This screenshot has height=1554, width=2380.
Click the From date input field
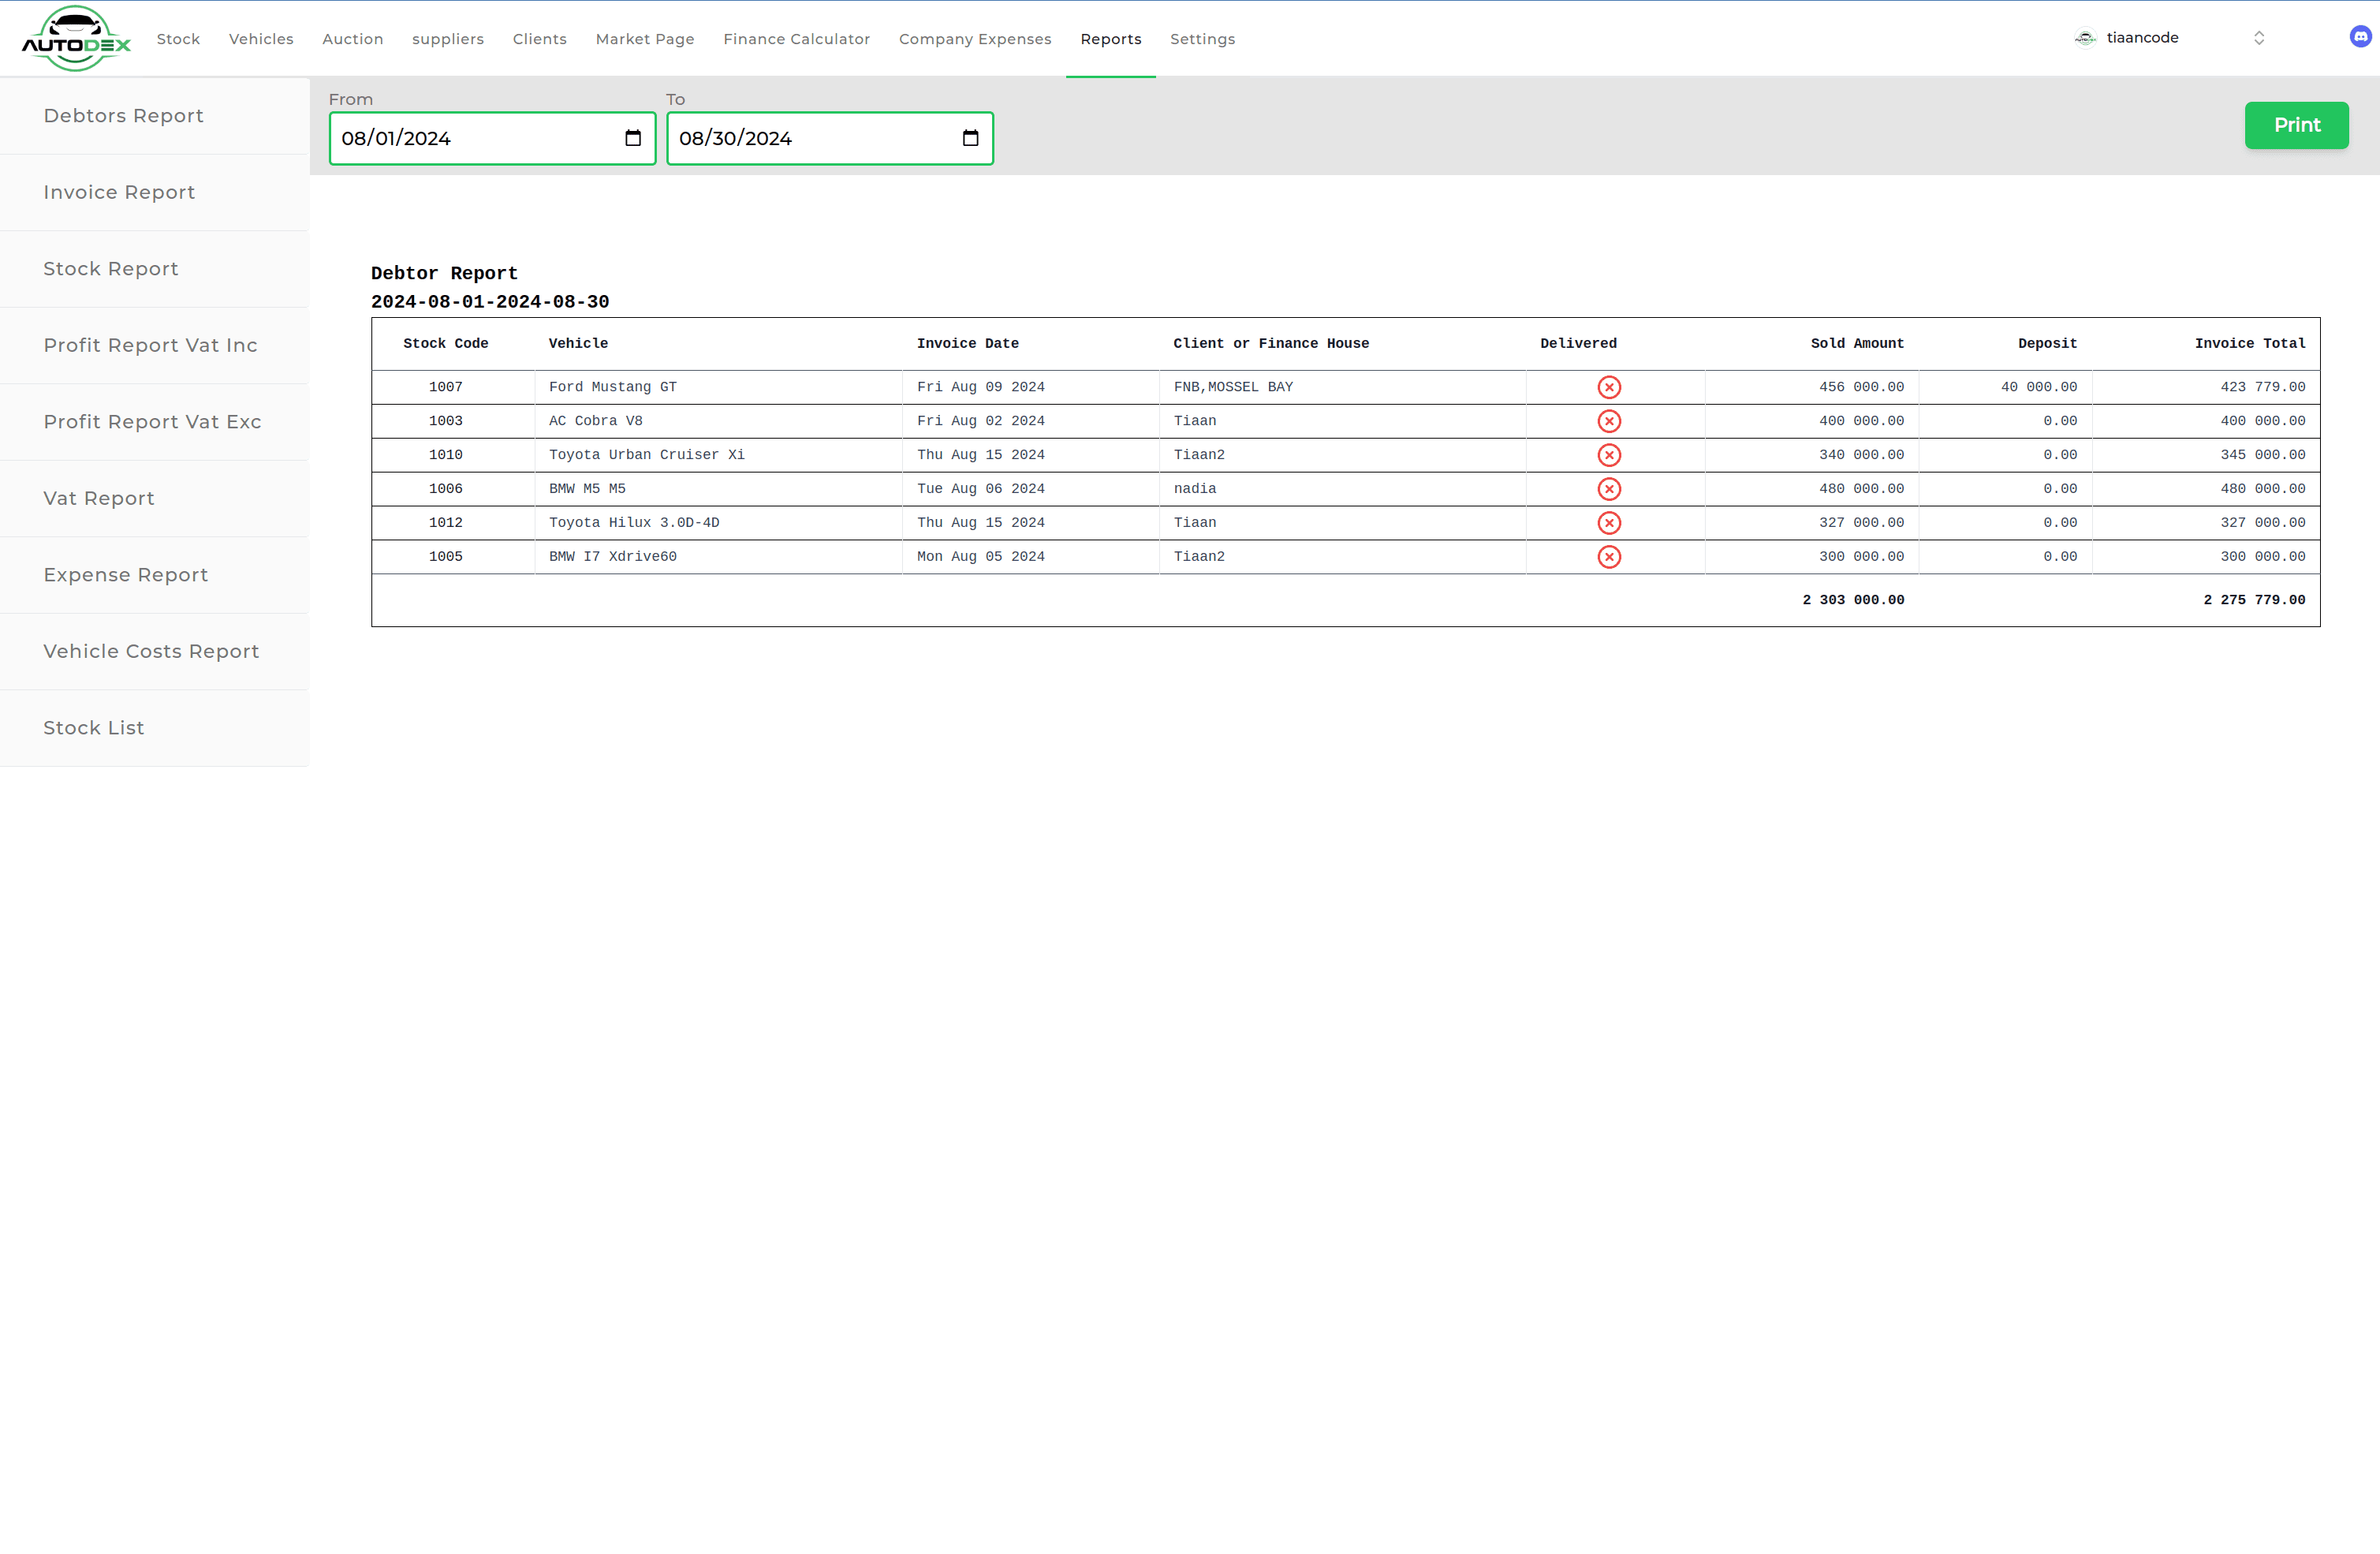[492, 138]
